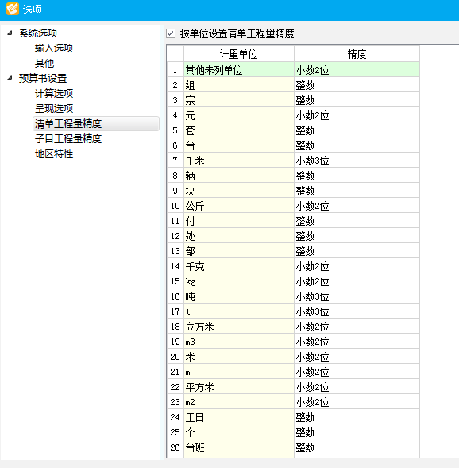Click 整数 in the 工日 row

tap(305, 417)
